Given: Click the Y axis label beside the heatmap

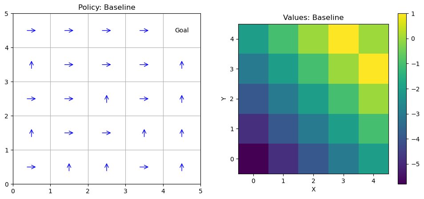Looking at the screenshot, I should click(x=224, y=98).
